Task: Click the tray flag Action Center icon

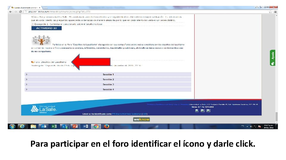Action: (259, 127)
